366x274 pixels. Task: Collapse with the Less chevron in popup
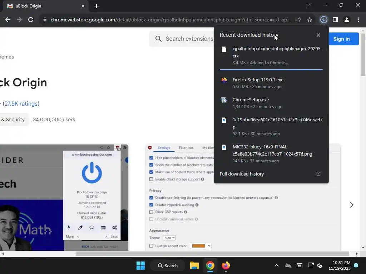coord(106,237)
